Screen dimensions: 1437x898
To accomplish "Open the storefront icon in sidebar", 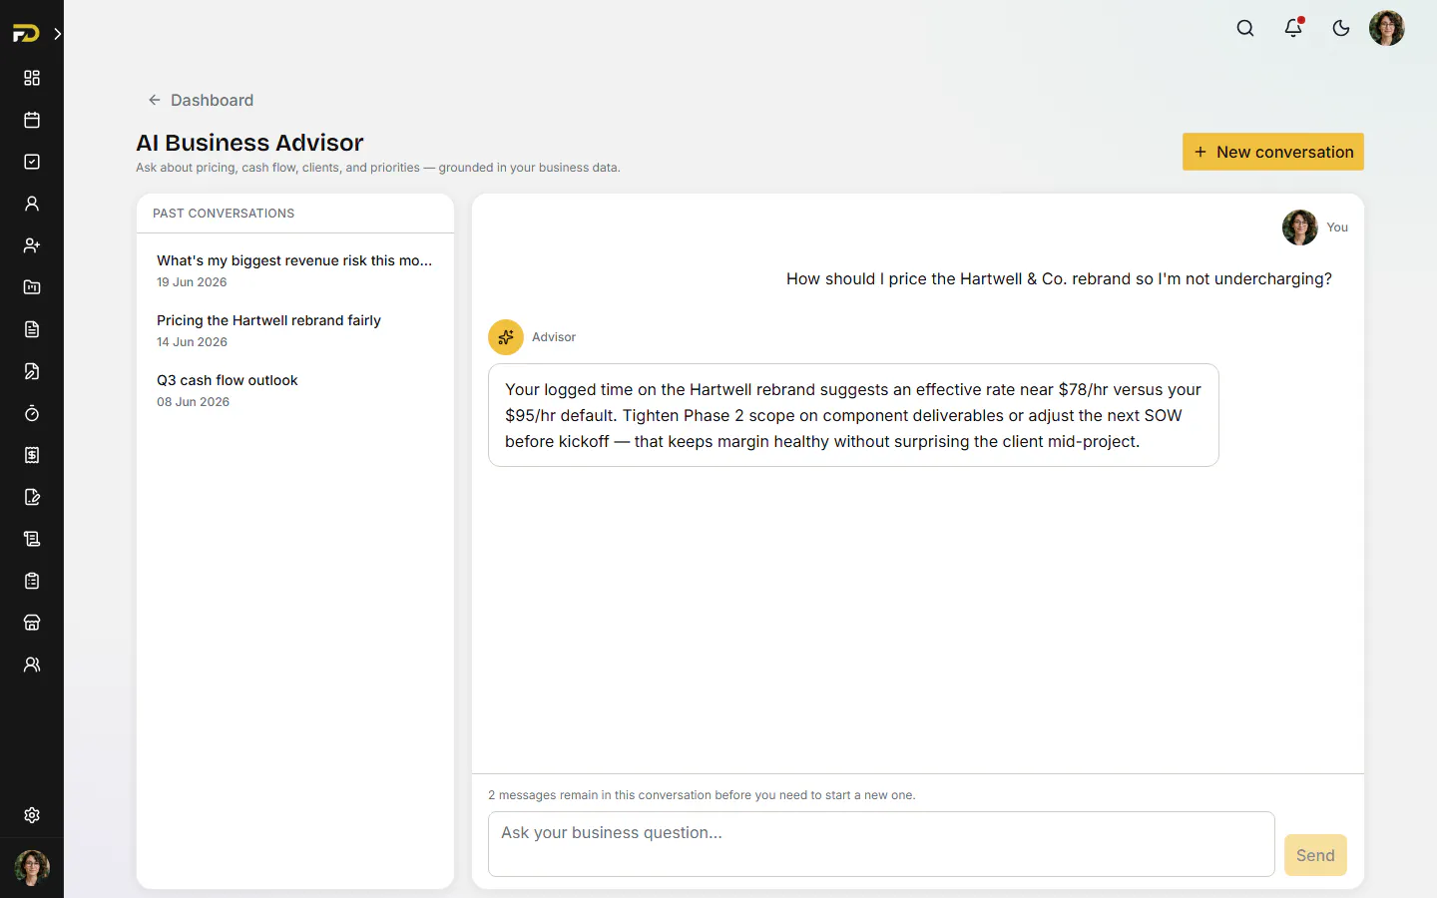I will pyautogui.click(x=32, y=623).
